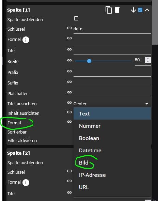Viewport: 158px width, 201px height.
Task: Move Spalte [1] down with arrow icon
Action: click(x=133, y=10)
